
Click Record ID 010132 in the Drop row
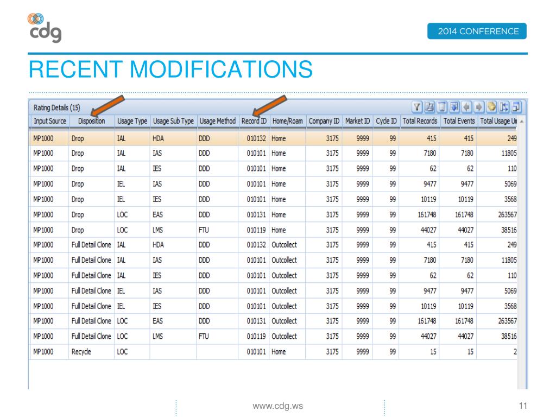pos(256,138)
